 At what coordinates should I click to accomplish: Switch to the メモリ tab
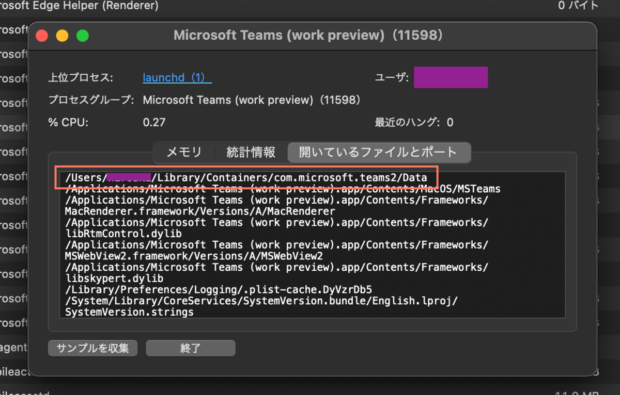184,153
